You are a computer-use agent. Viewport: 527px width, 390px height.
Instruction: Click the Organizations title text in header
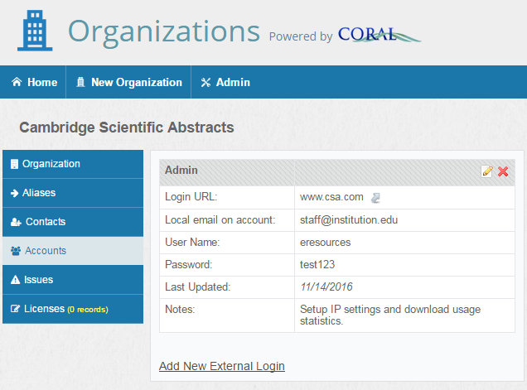[164, 32]
